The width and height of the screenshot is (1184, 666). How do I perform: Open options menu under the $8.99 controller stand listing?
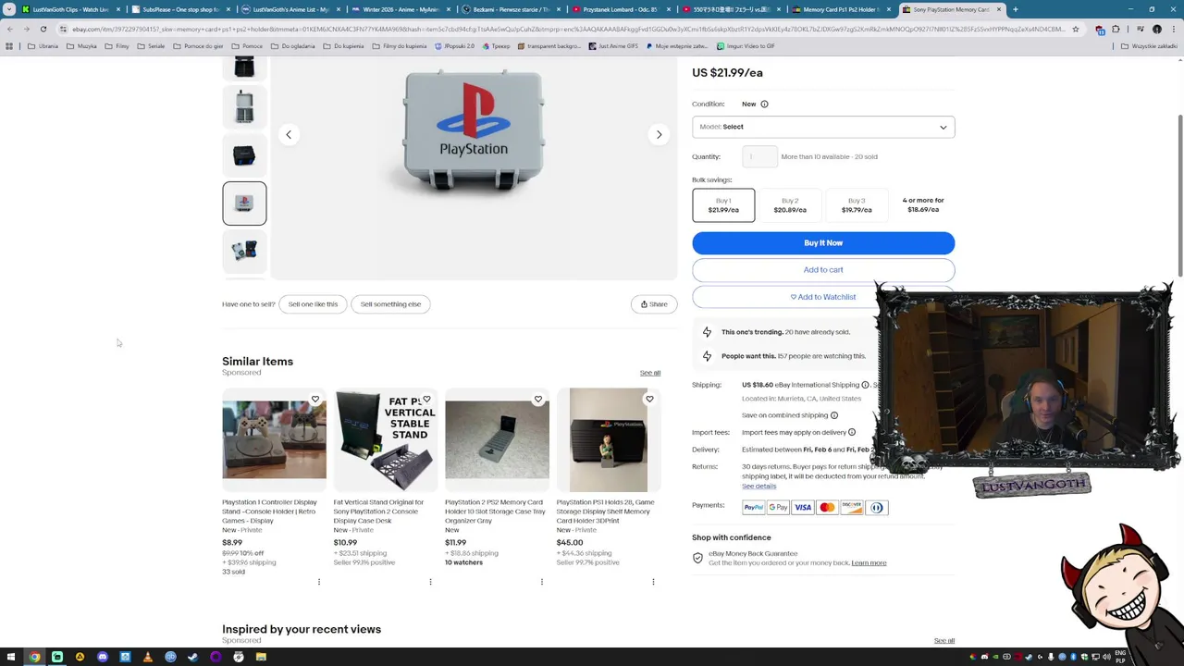(x=319, y=582)
